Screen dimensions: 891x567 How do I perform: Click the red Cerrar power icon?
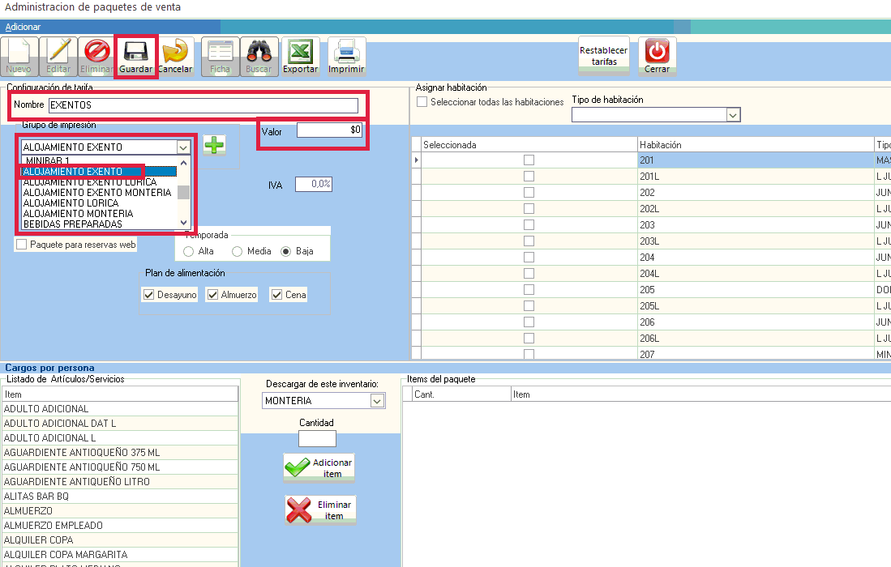(657, 53)
